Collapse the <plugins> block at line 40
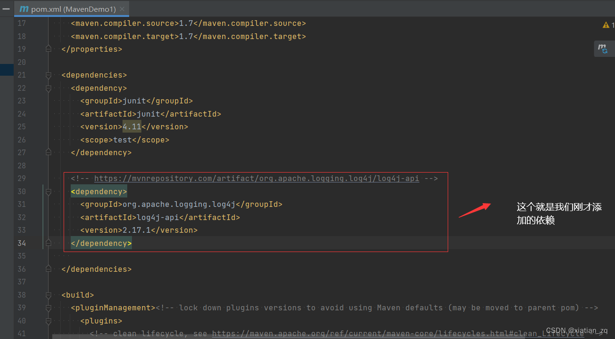This screenshot has height=339, width=615. (x=48, y=321)
